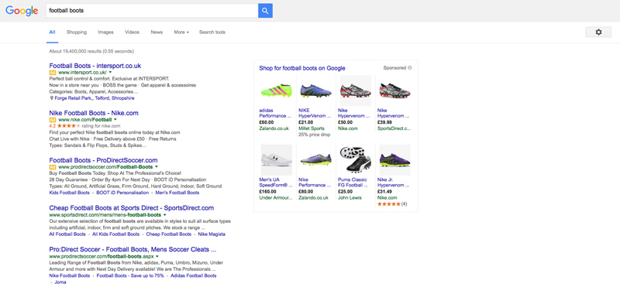Open All Kids Football Boots sitelink
The image size is (620, 294).
115,234
